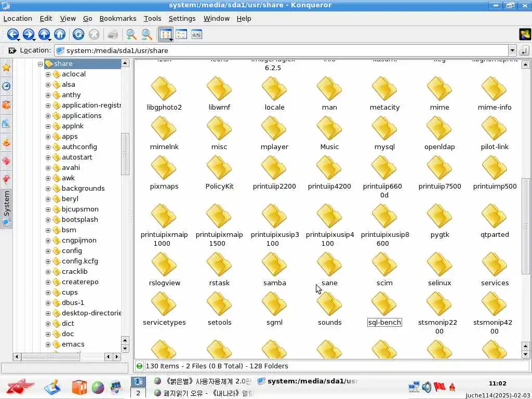
Task: Collapse the share tree node
Action: pyautogui.click(x=40, y=64)
